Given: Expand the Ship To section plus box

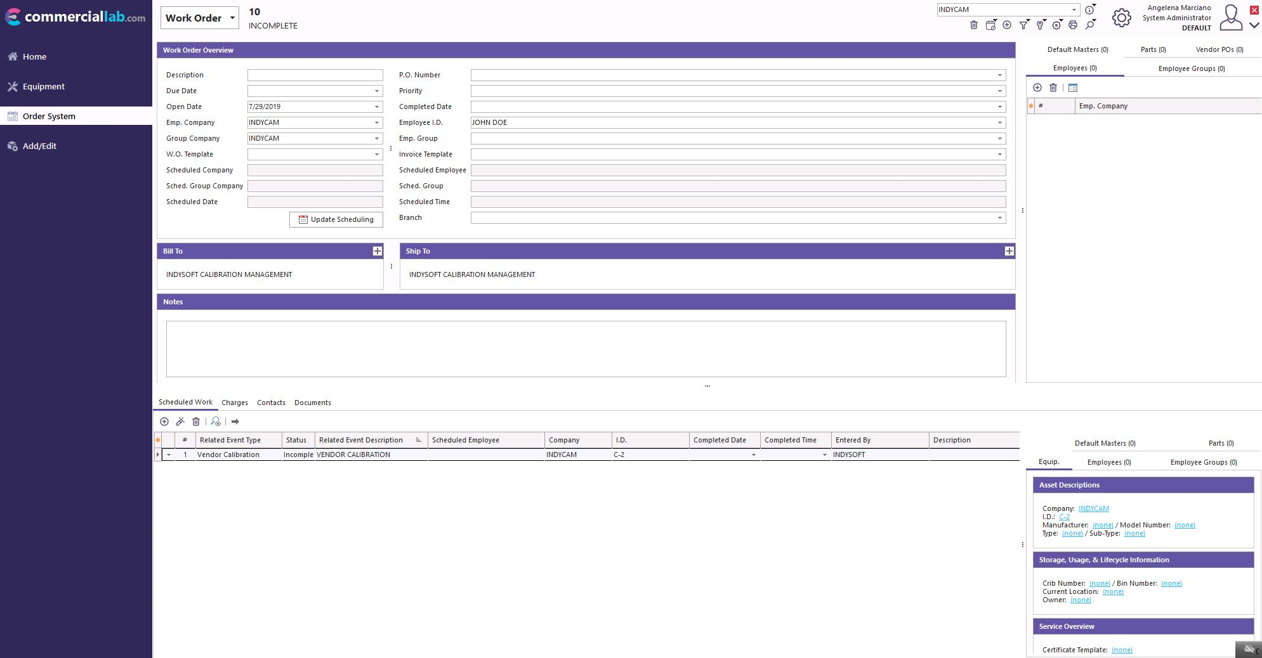Looking at the screenshot, I should (1009, 251).
